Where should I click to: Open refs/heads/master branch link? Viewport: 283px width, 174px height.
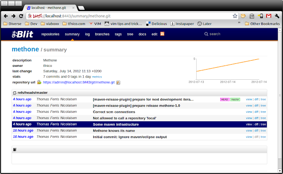click(x=32, y=93)
